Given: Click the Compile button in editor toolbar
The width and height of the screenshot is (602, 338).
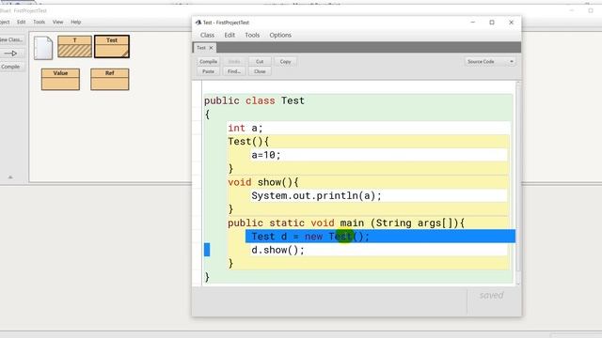Looking at the screenshot, I should click(209, 61).
